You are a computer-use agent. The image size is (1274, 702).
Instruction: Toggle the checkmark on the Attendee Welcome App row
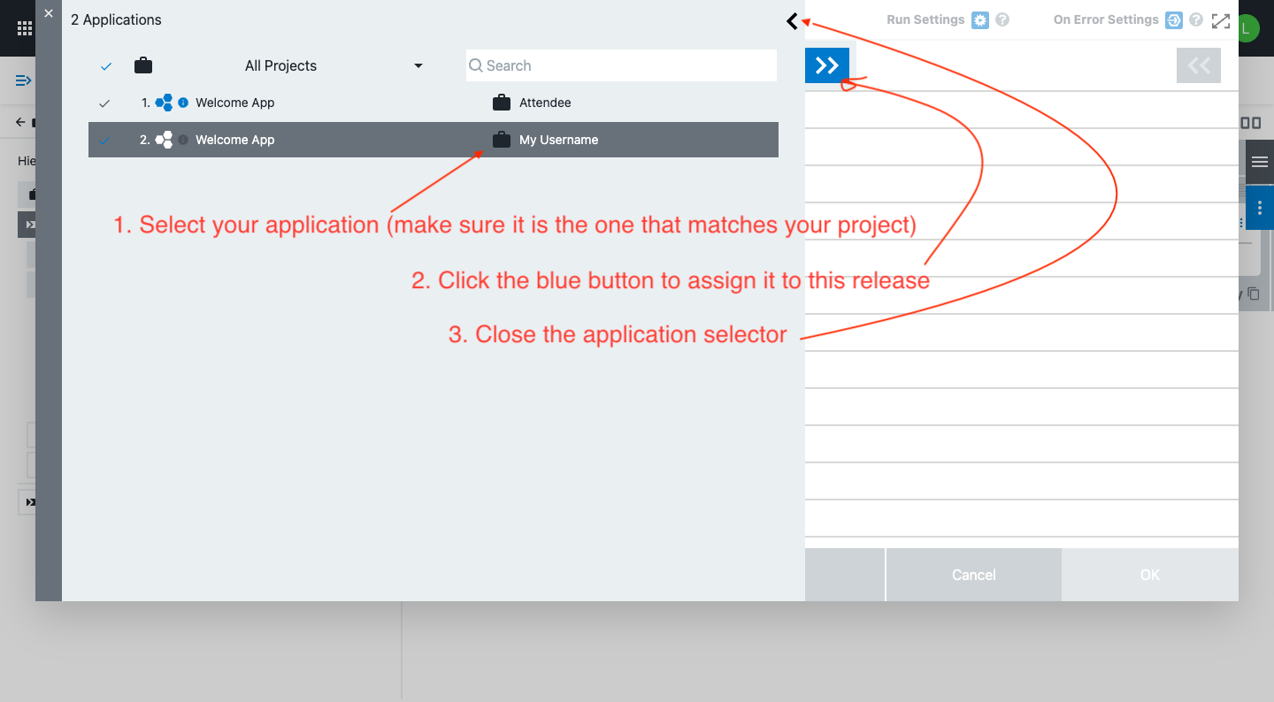pyautogui.click(x=104, y=103)
